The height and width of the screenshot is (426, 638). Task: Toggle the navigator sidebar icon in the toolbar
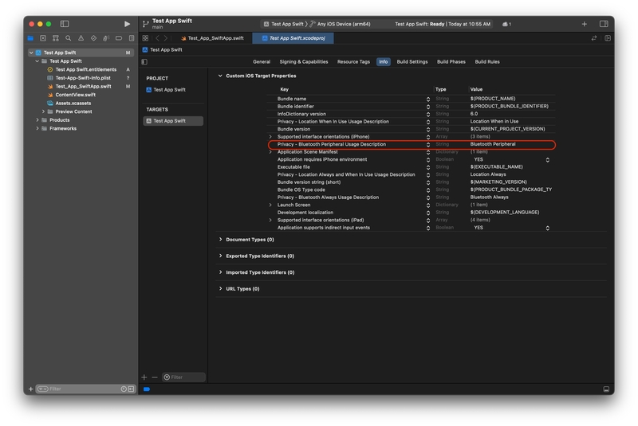pyautogui.click(x=65, y=24)
